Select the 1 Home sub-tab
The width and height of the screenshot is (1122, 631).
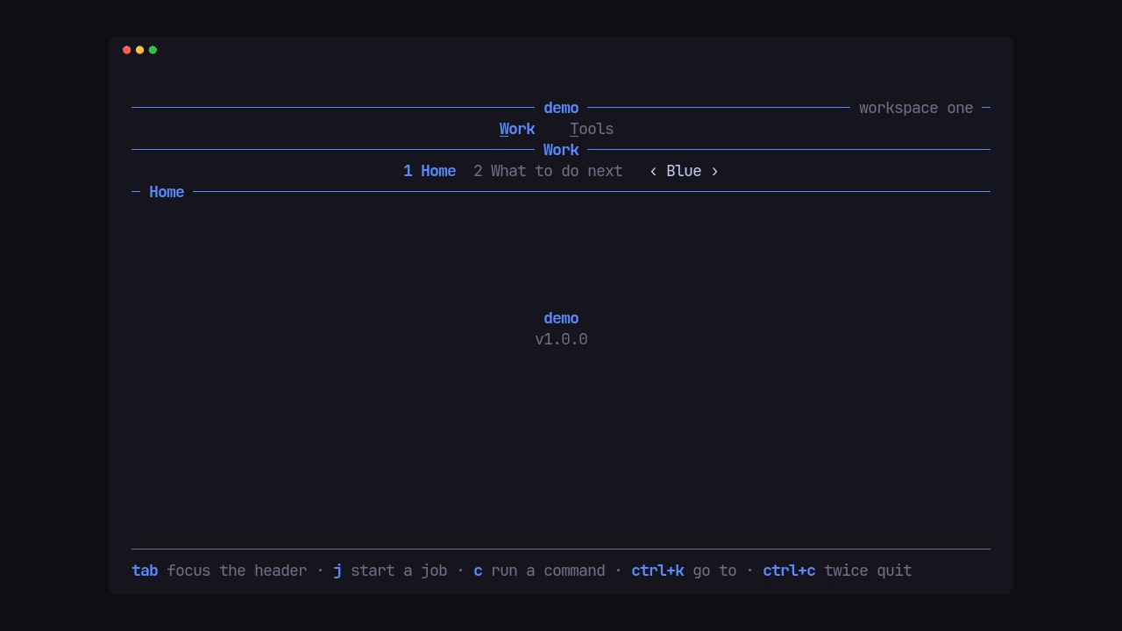[430, 171]
